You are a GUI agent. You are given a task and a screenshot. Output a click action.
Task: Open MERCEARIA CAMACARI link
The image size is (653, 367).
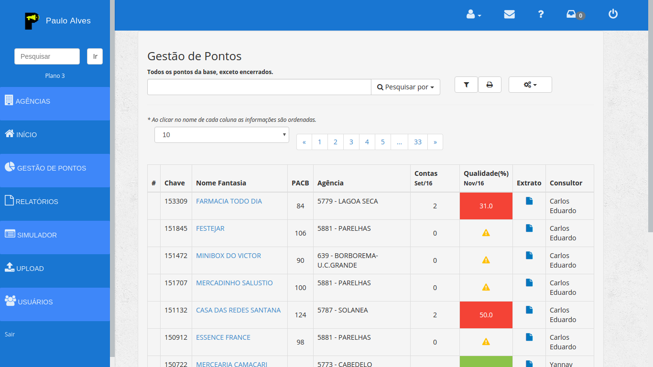pyautogui.click(x=232, y=364)
